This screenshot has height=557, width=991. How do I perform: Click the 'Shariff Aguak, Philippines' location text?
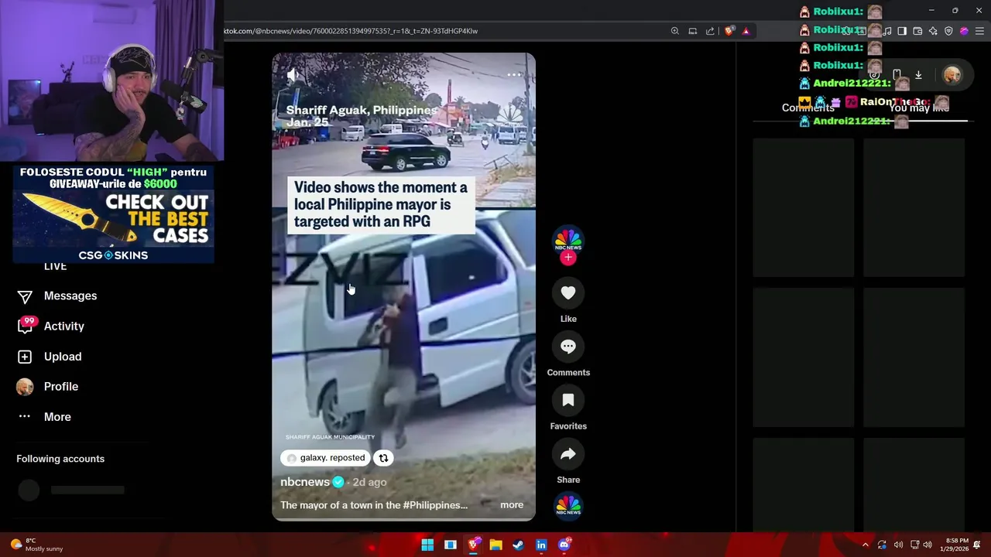point(361,110)
